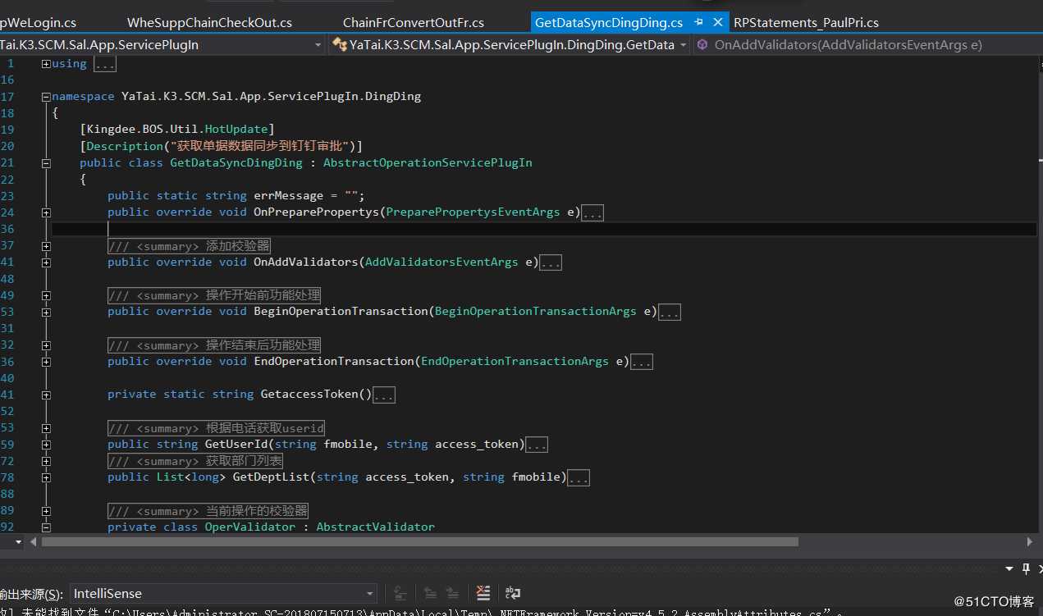Toggle word wrap in output panel
The image size is (1043, 616).
[513, 593]
